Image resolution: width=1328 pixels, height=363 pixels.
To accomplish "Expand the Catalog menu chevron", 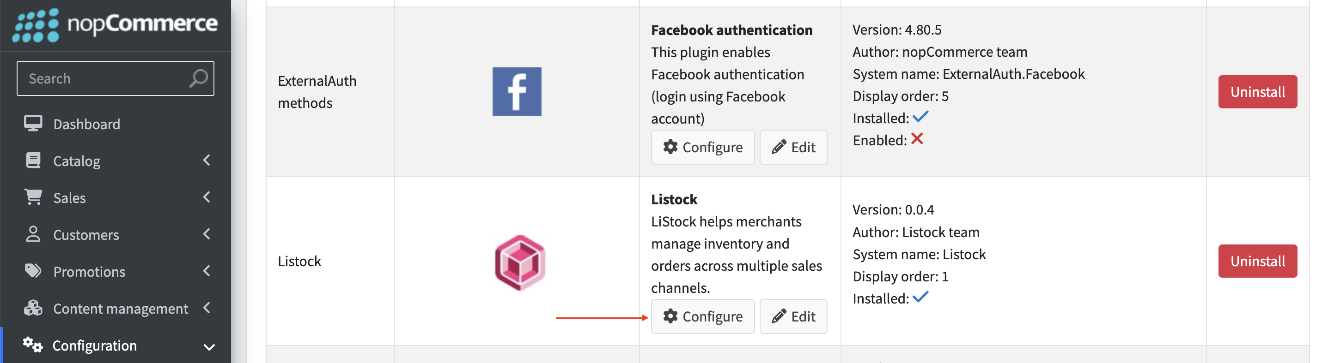I will pyautogui.click(x=207, y=160).
